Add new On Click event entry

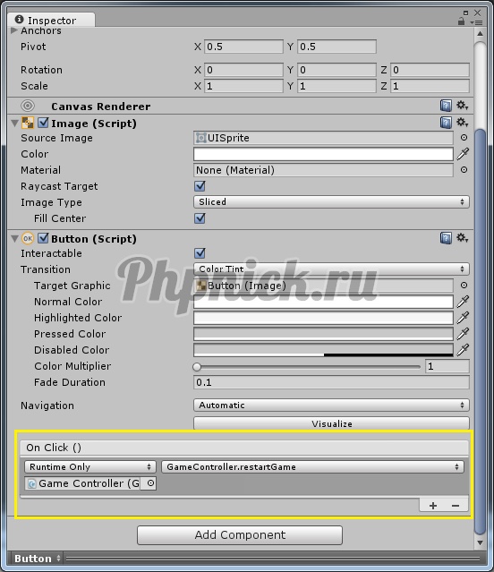click(433, 506)
